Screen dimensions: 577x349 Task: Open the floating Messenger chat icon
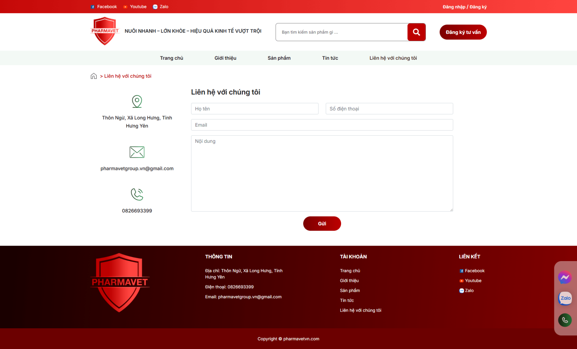point(565,277)
